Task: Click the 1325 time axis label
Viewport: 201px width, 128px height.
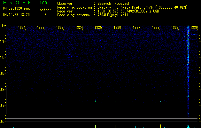Action: pyautogui.click(x=98, y=28)
